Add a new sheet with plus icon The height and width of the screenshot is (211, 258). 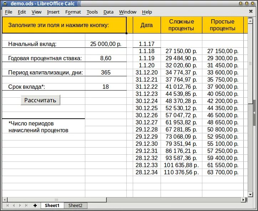[35, 205]
